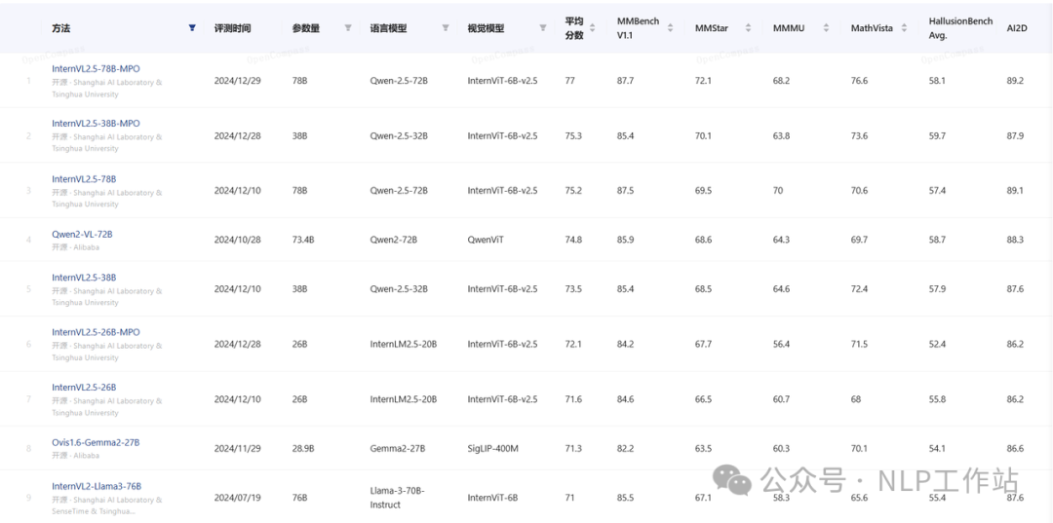The height and width of the screenshot is (523, 1053).
Task: Open the 参数量 column filter icon
Action: [348, 28]
